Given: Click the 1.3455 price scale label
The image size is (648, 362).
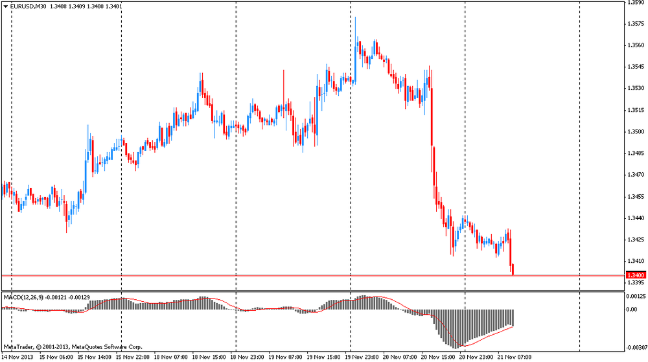Looking at the screenshot, I should pos(636,196).
